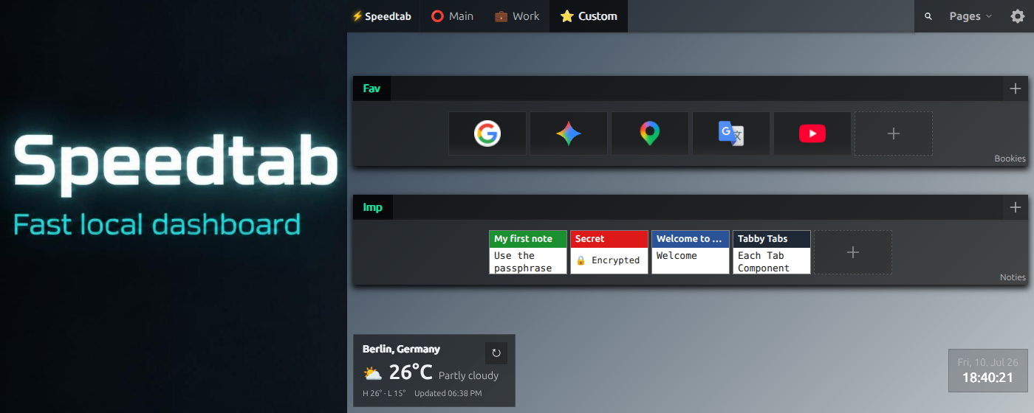
Task: Click the Bookies label
Action: [x=1010, y=159]
